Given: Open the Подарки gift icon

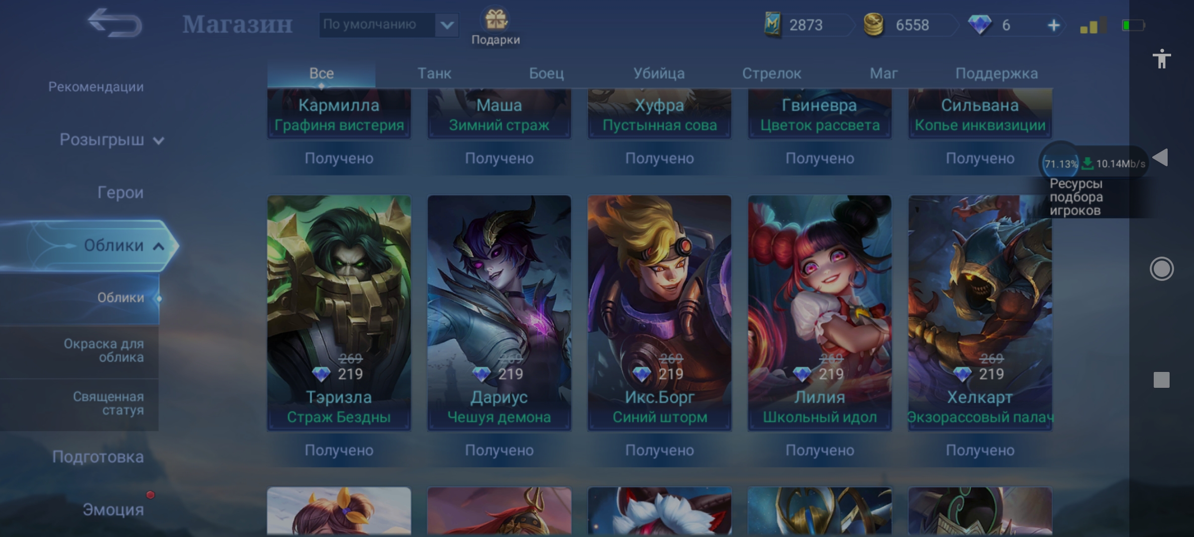Looking at the screenshot, I should [x=496, y=20].
